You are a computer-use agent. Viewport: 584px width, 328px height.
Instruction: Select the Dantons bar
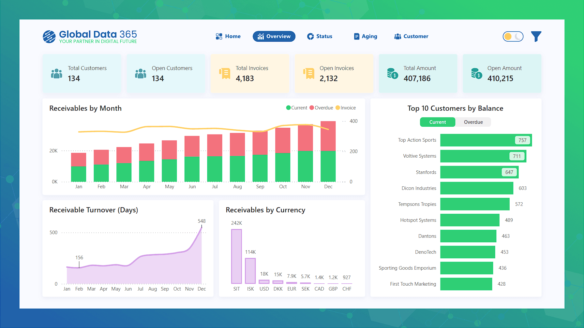point(468,236)
